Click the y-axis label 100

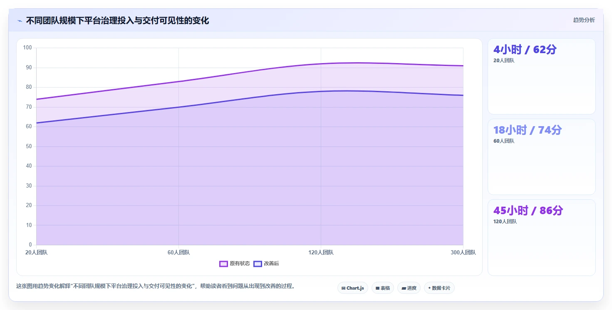(27, 48)
